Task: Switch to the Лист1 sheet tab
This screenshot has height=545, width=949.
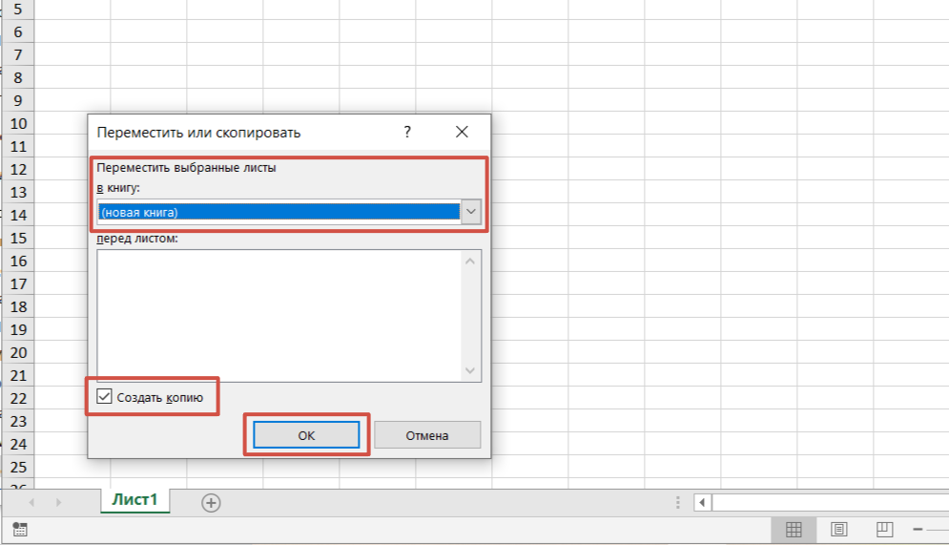Action: pyautogui.click(x=135, y=499)
